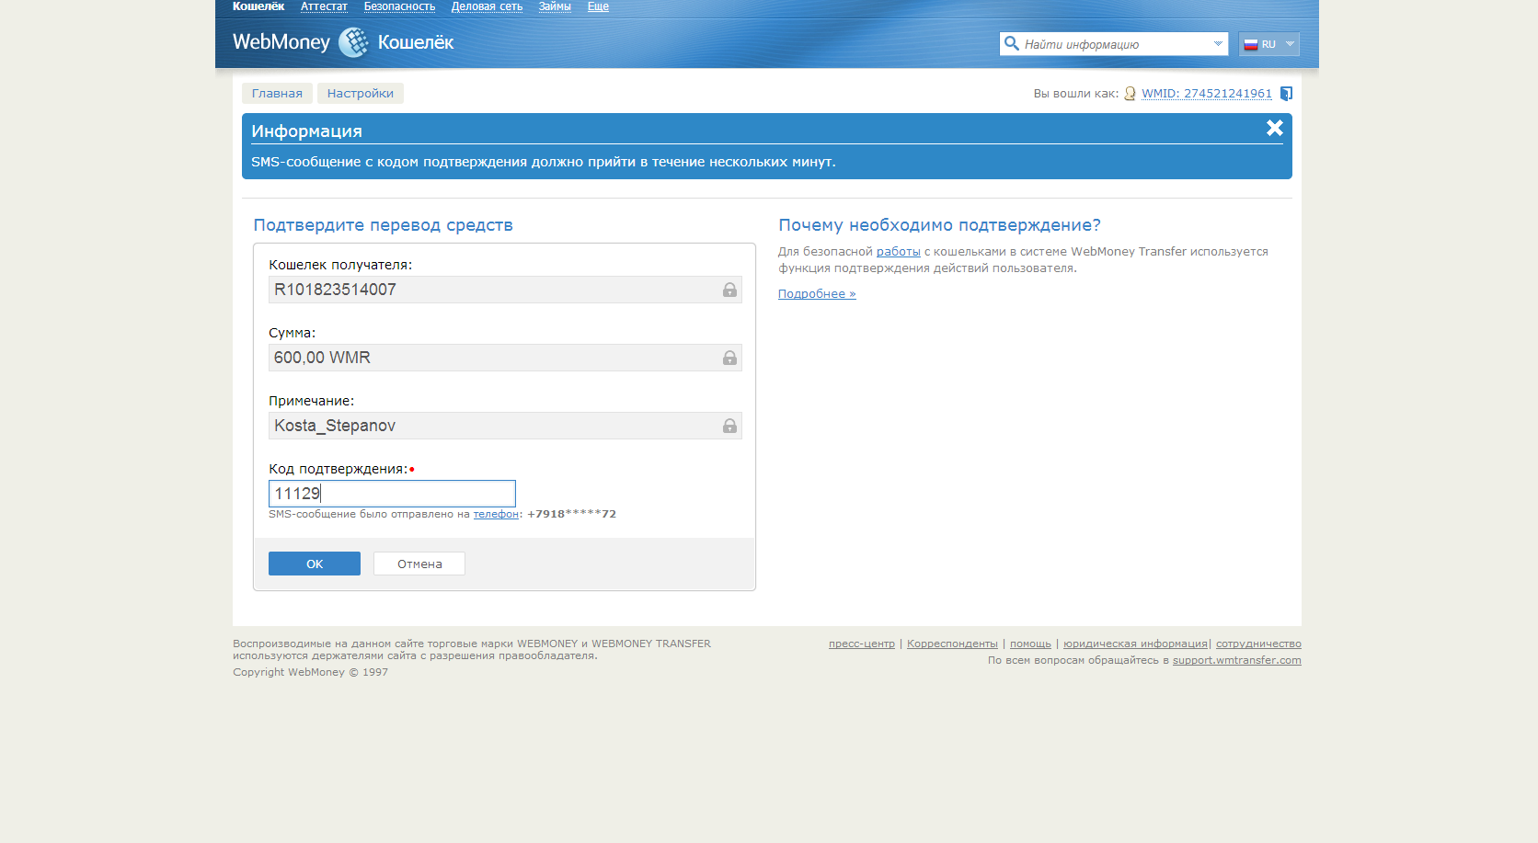Open the search field dropdown arrow
Screen dimensions: 1538x843
(1218, 43)
